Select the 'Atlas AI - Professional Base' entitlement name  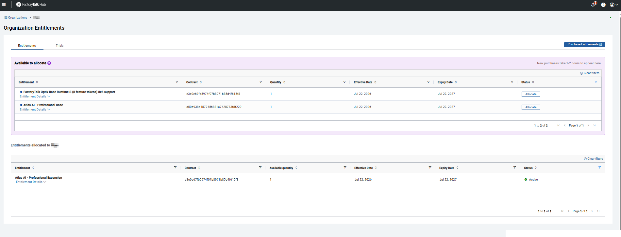pos(43,105)
